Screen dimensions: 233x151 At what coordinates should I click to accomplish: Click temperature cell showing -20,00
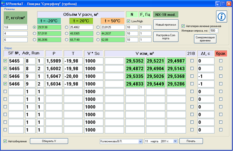73,76
